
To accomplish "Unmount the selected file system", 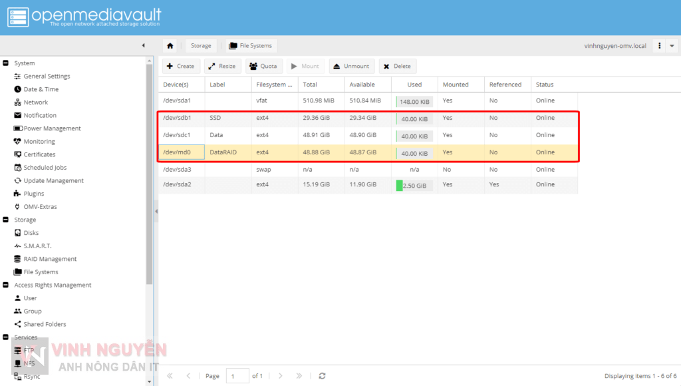I will click(x=351, y=66).
